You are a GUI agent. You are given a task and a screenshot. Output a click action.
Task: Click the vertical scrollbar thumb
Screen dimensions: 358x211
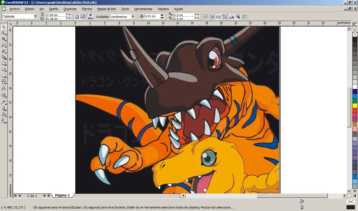349,107
